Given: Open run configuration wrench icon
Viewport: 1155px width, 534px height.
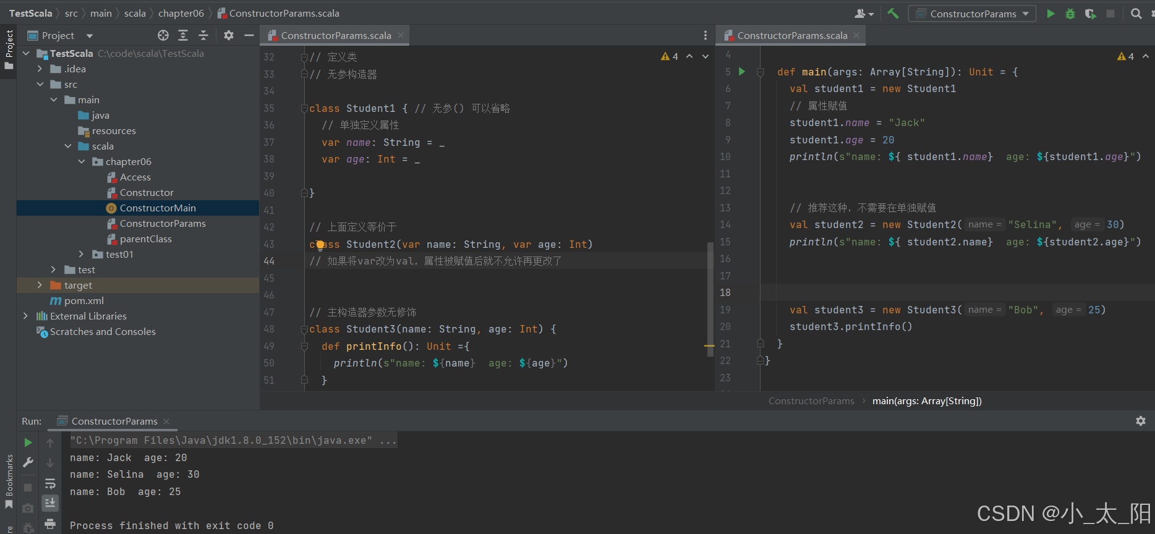Looking at the screenshot, I should tap(28, 462).
